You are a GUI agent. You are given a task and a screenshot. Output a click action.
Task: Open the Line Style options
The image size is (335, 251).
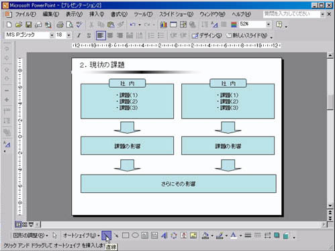point(248,236)
